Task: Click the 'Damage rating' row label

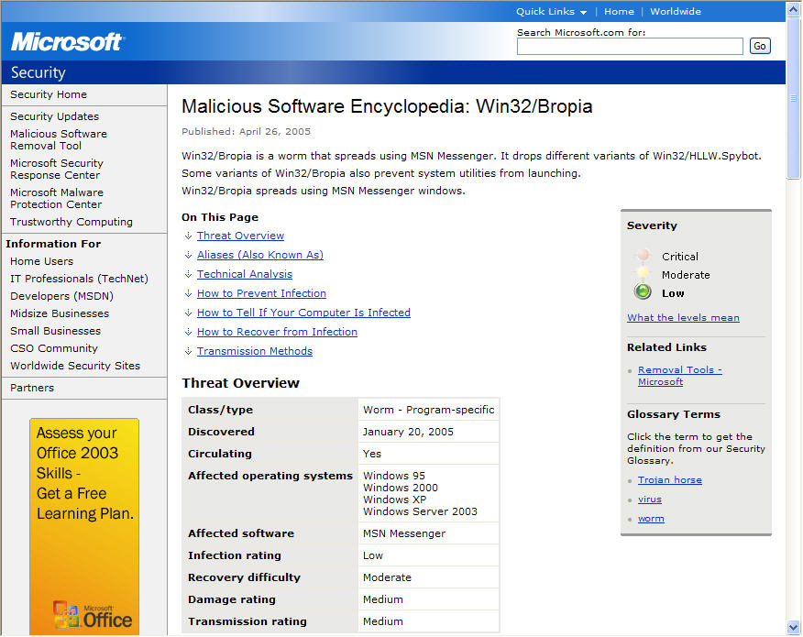Action: click(232, 599)
